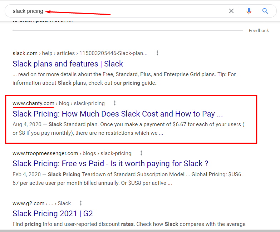Image resolution: width=280 pixels, height=232 pixels.
Task: Open options menu for the slack.com result
Action: coord(157,53)
